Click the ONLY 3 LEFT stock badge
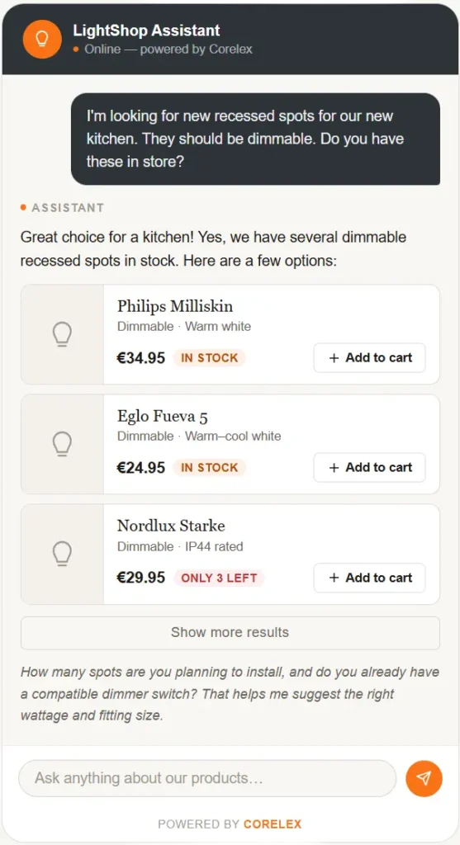The height and width of the screenshot is (845, 460). pos(219,578)
